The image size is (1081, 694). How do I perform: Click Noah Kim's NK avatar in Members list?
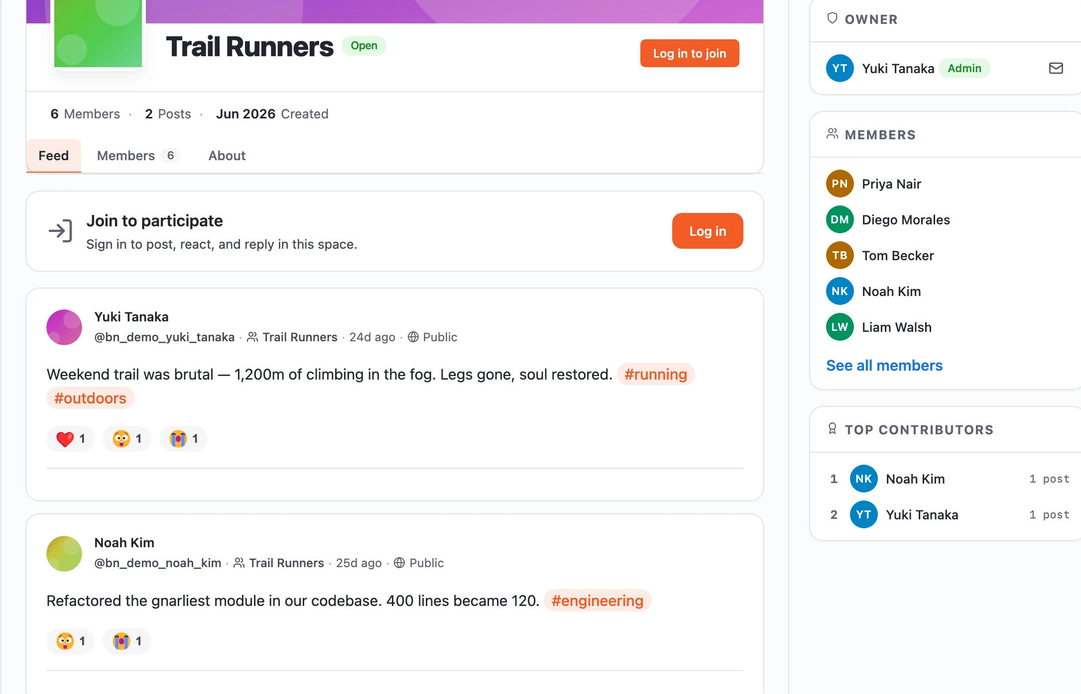840,291
